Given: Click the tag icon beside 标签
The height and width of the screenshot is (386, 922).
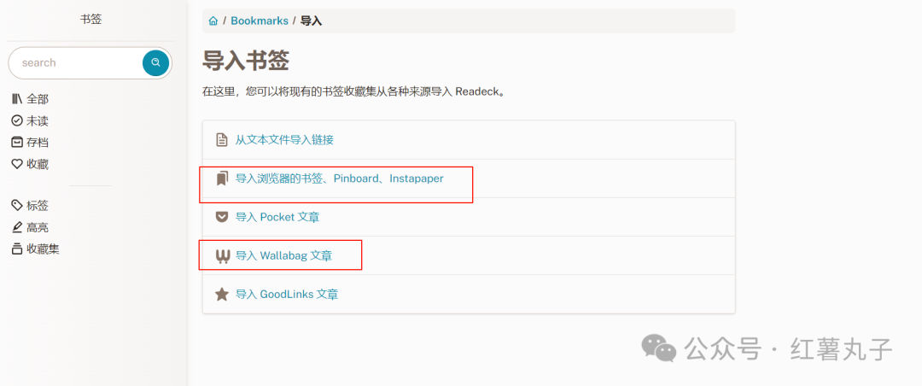Looking at the screenshot, I should pos(17,205).
